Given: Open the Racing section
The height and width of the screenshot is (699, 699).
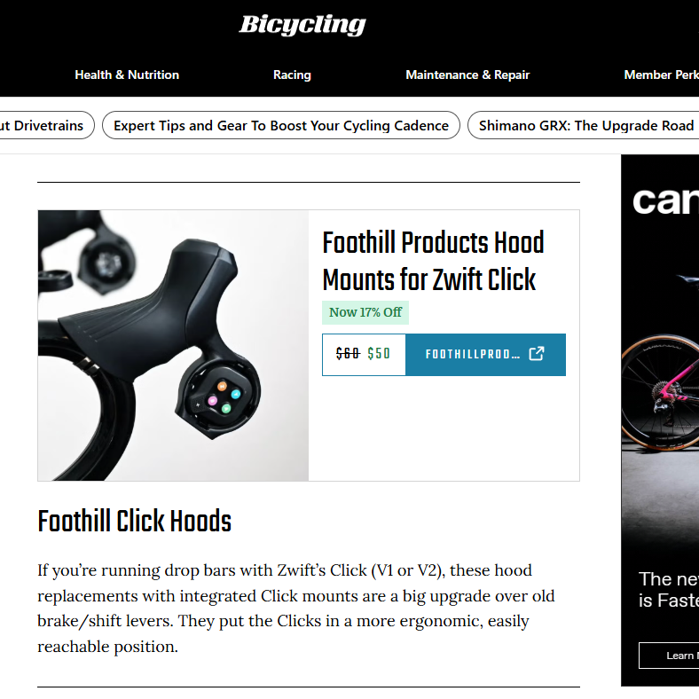Looking at the screenshot, I should click(x=292, y=75).
